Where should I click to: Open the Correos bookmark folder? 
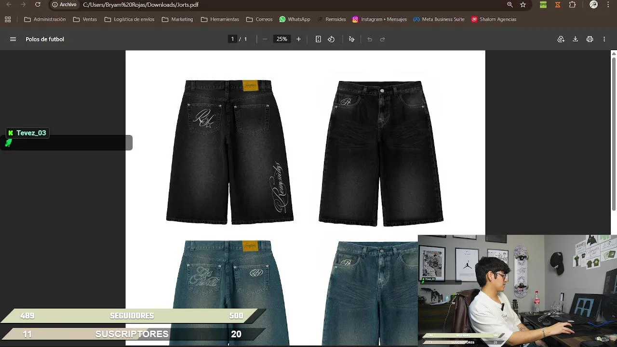[259, 19]
